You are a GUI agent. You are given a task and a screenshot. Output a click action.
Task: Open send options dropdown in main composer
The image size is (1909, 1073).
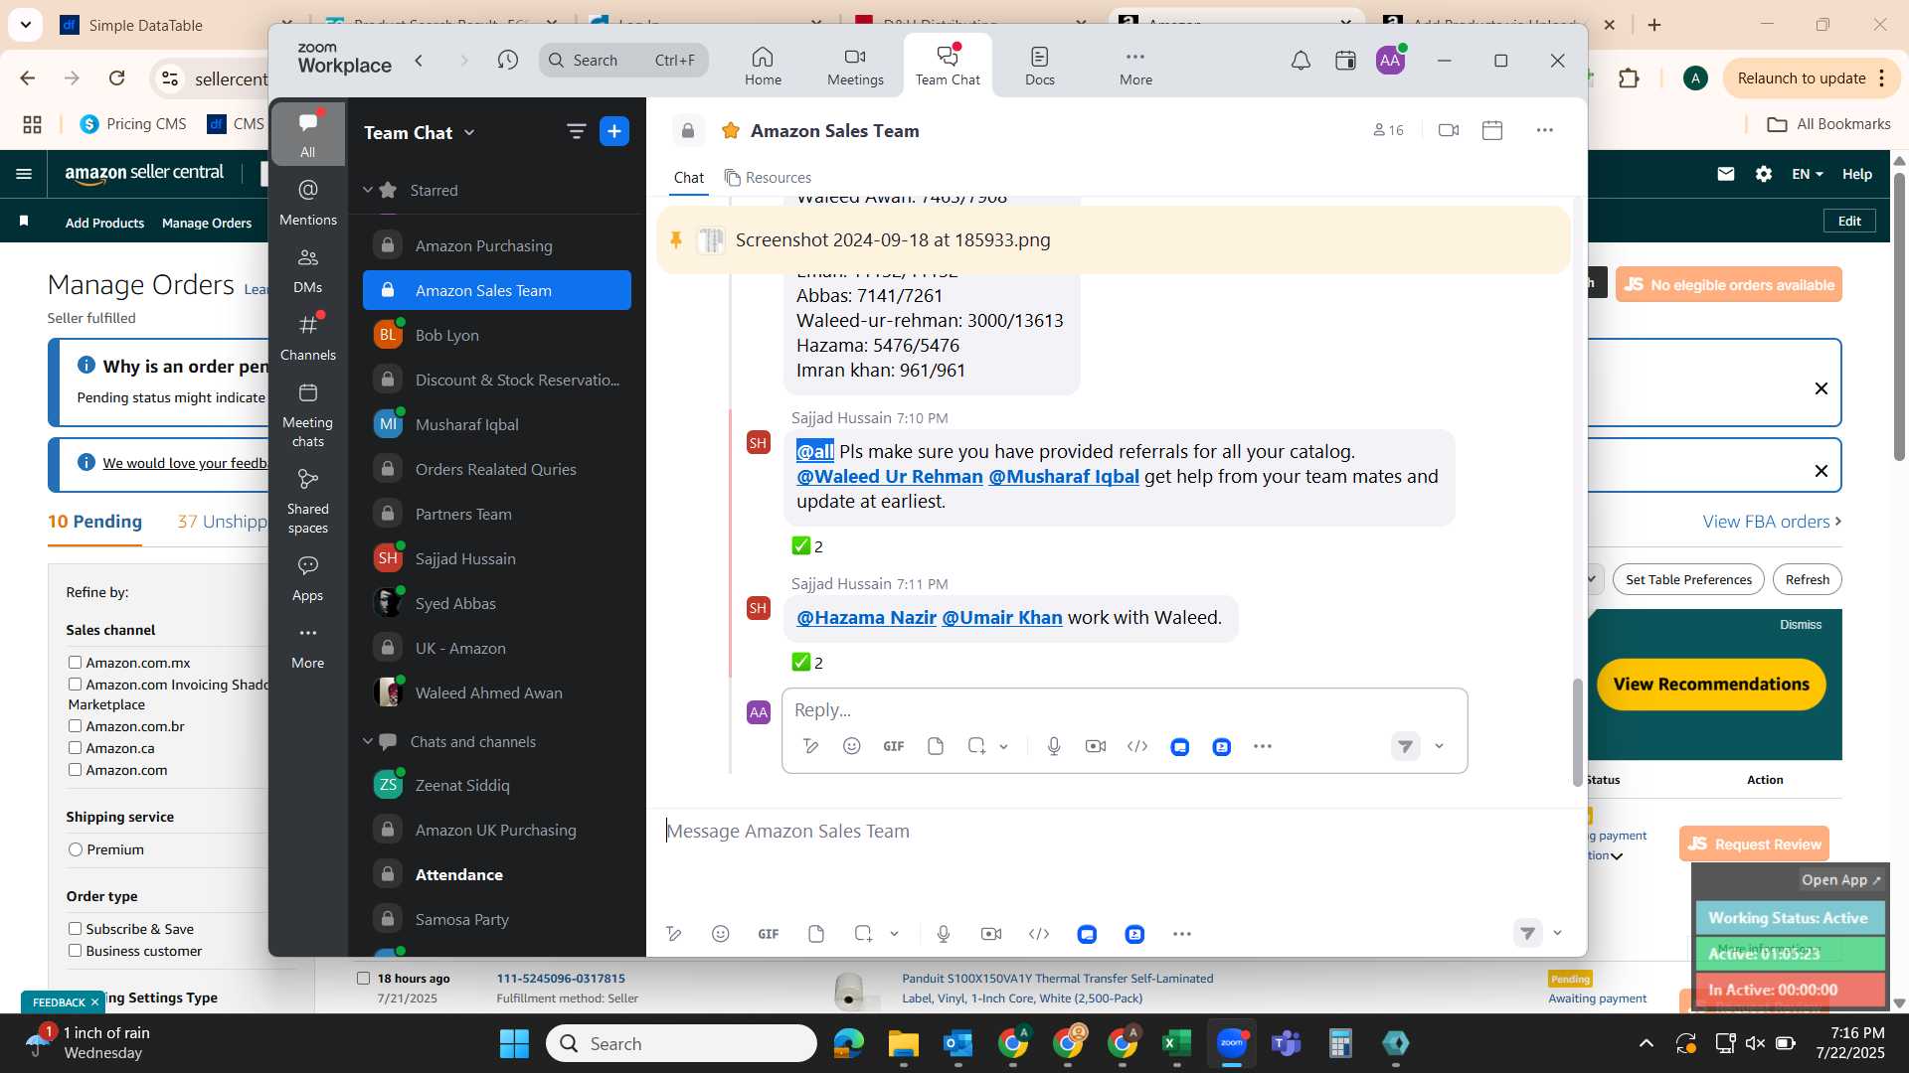(x=1558, y=933)
